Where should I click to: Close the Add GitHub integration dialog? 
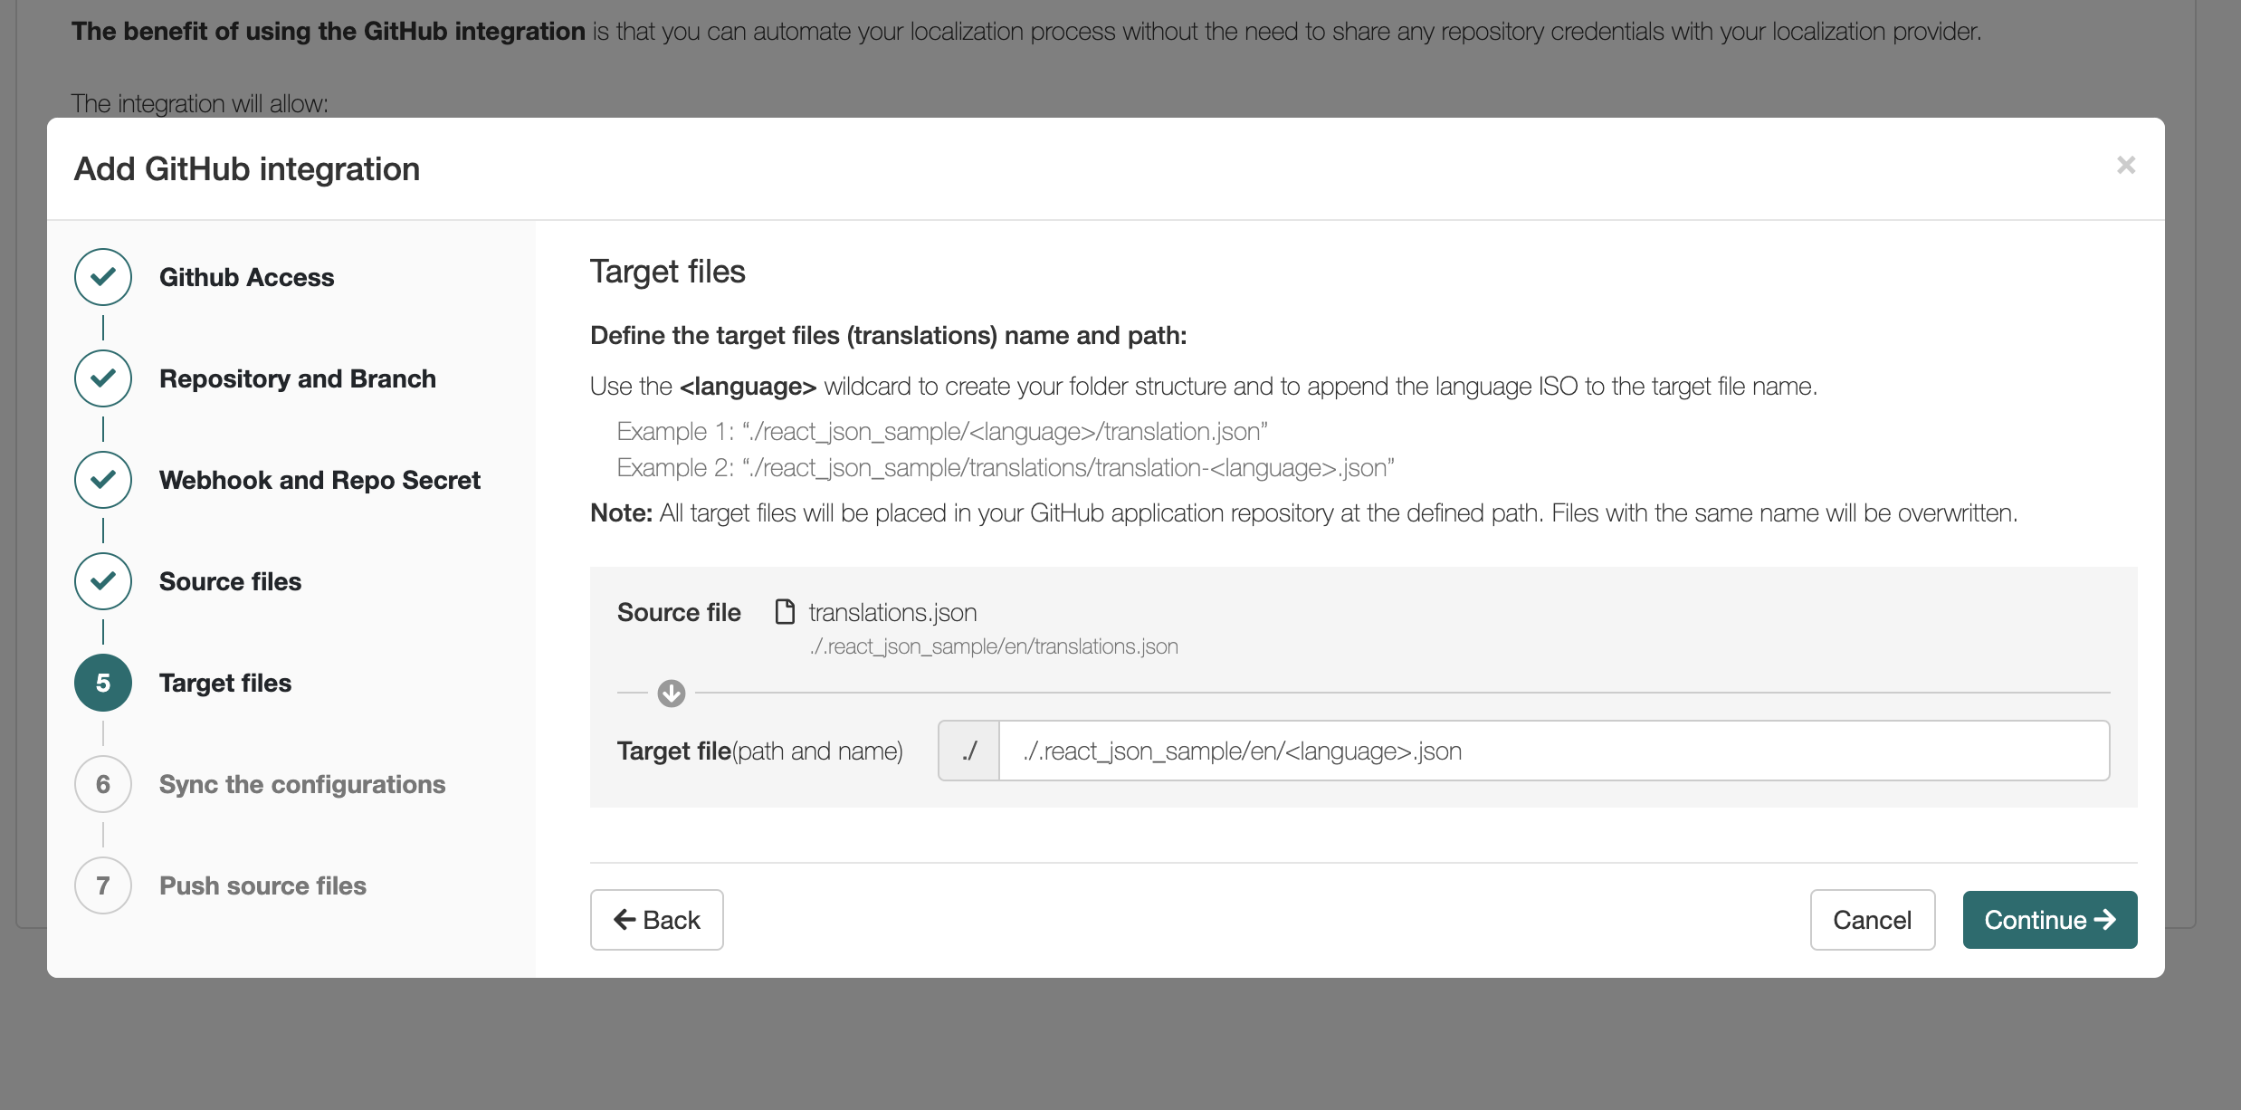pos(2126,165)
